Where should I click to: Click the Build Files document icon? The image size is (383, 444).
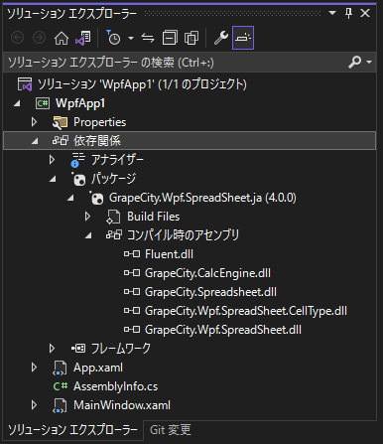[x=113, y=217]
